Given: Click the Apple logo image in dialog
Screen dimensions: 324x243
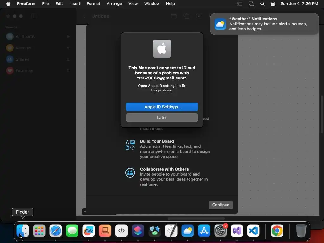Looking at the screenshot, I should [x=162, y=49].
